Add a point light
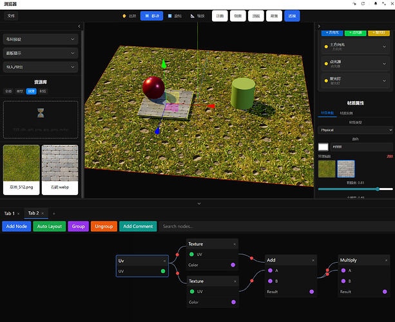The width and height of the screenshot is (395, 322). point(356,33)
